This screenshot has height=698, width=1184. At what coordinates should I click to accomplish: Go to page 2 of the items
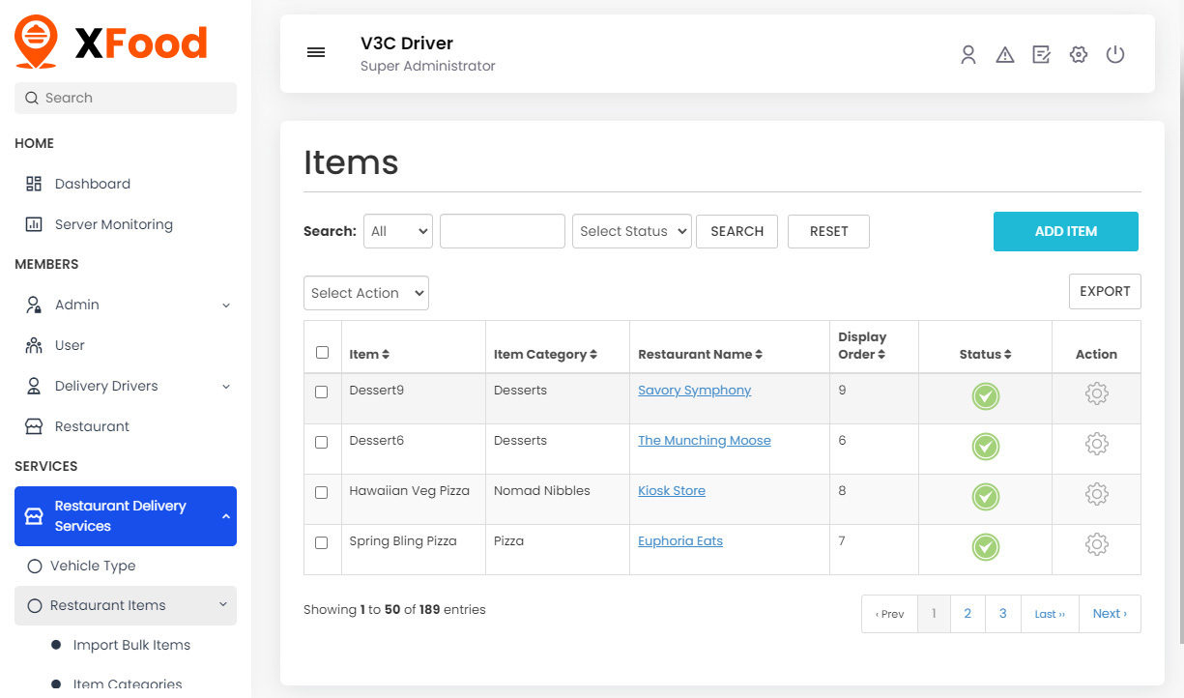click(967, 614)
